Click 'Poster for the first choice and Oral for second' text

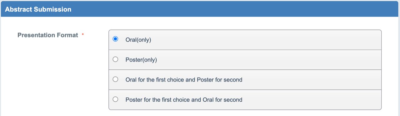pyautogui.click(x=184, y=100)
